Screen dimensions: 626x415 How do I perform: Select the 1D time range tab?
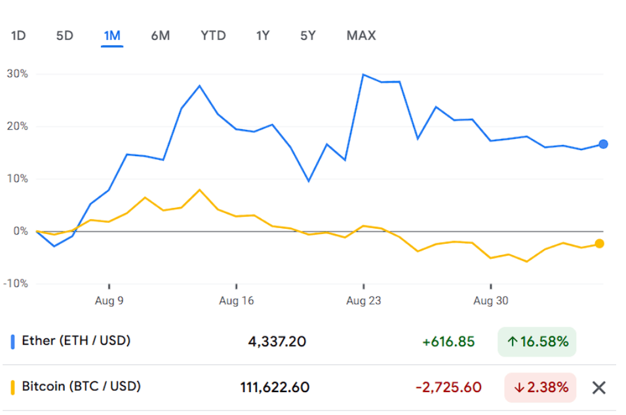tap(18, 35)
